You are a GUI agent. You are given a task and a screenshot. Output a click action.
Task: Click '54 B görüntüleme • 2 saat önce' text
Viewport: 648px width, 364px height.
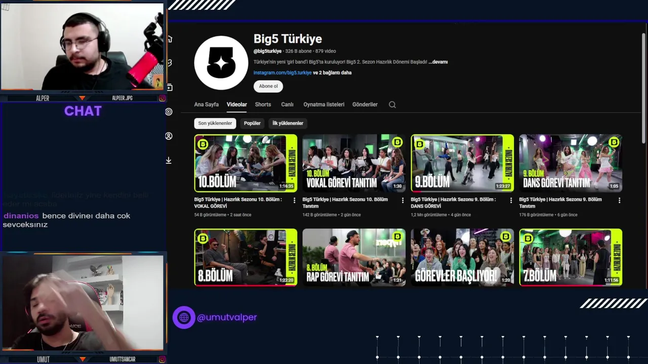point(223,215)
